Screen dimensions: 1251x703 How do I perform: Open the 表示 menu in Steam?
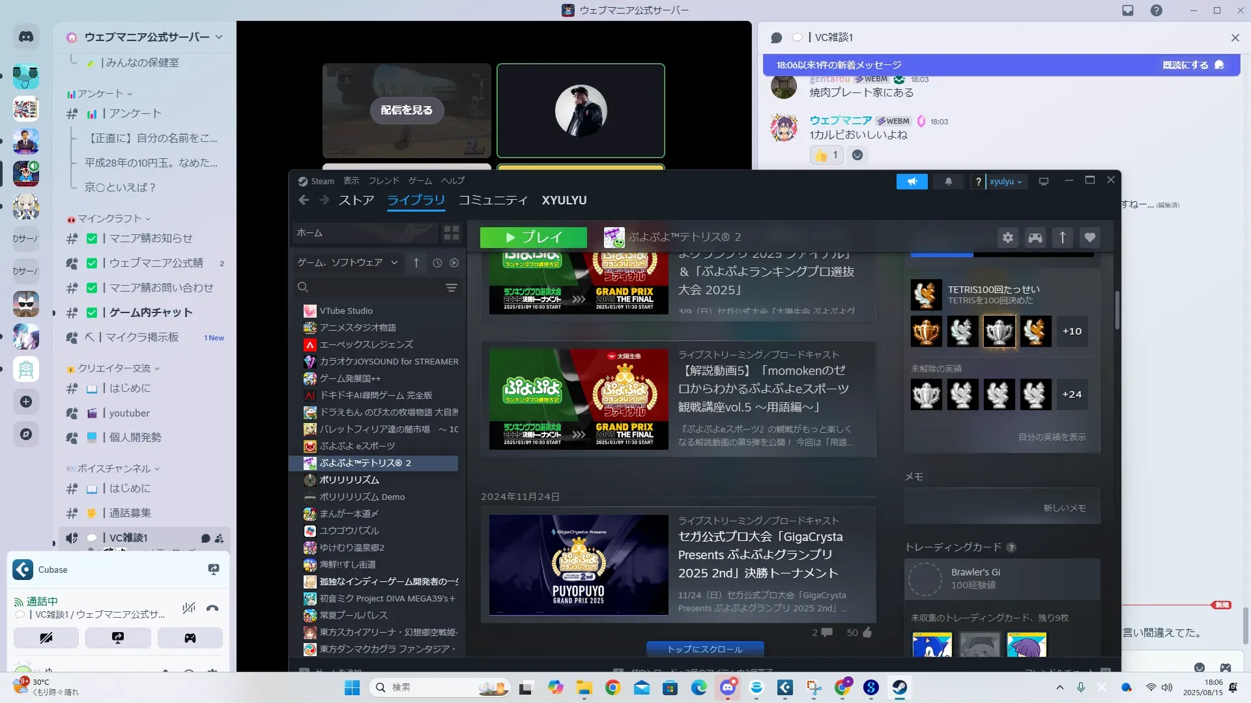351,181
